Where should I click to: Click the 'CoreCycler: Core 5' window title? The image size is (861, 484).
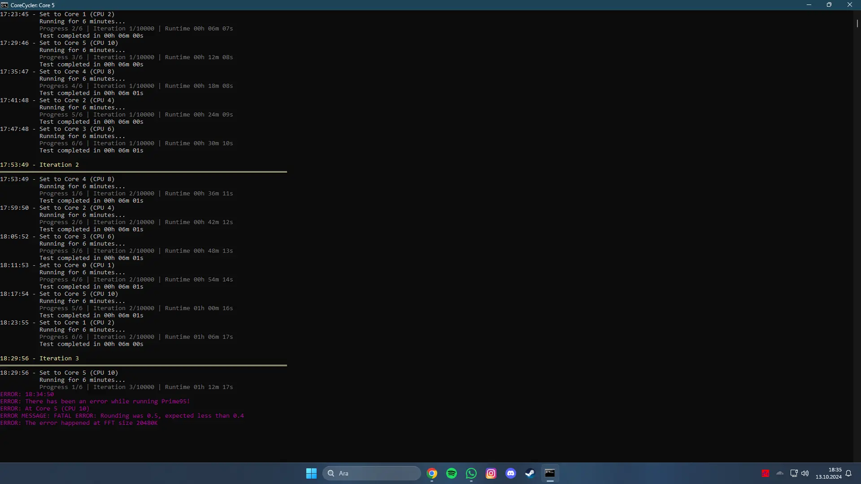[x=33, y=5]
